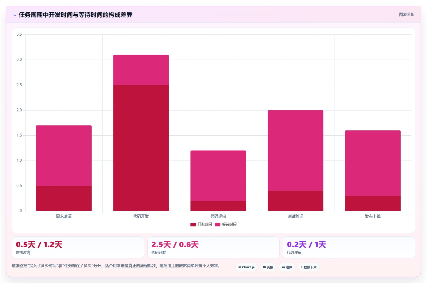Click the 测试验证 development time bar segment

[x=296, y=201]
